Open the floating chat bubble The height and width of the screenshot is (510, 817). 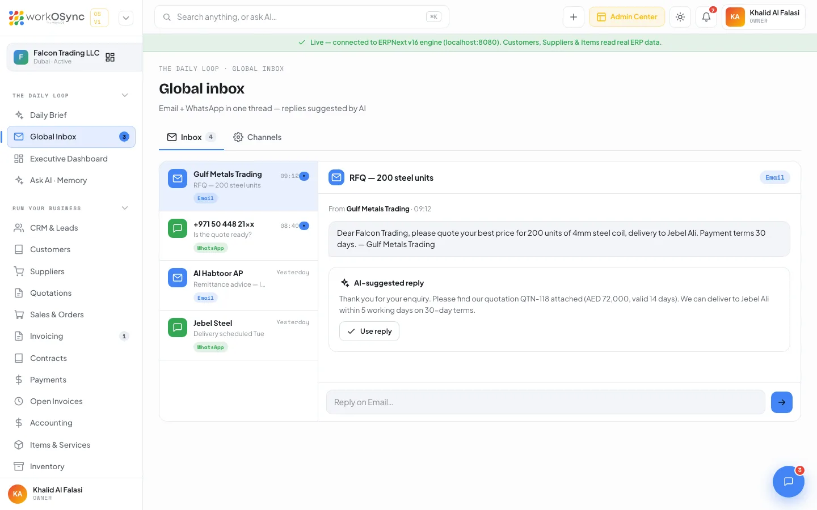pos(789,482)
